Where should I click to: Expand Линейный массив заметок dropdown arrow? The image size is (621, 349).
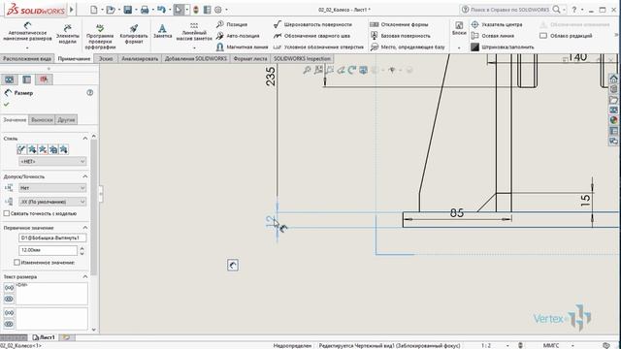pos(194,48)
